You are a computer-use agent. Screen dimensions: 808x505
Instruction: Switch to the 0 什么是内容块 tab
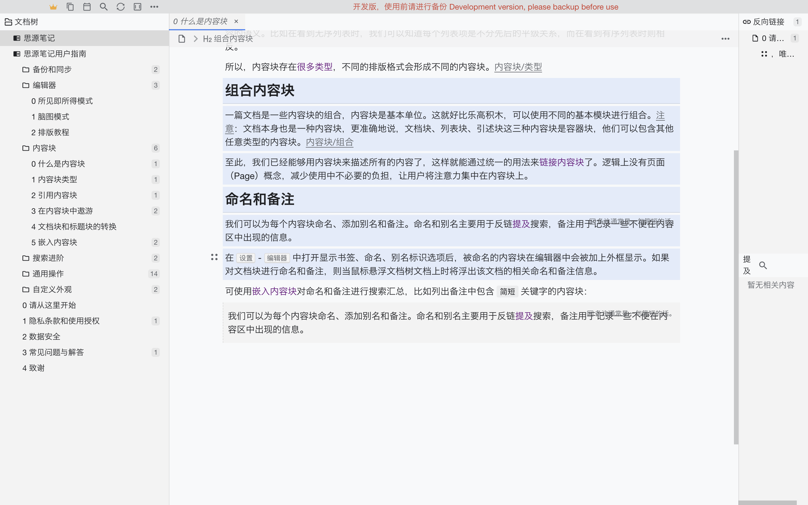[200, 21]
